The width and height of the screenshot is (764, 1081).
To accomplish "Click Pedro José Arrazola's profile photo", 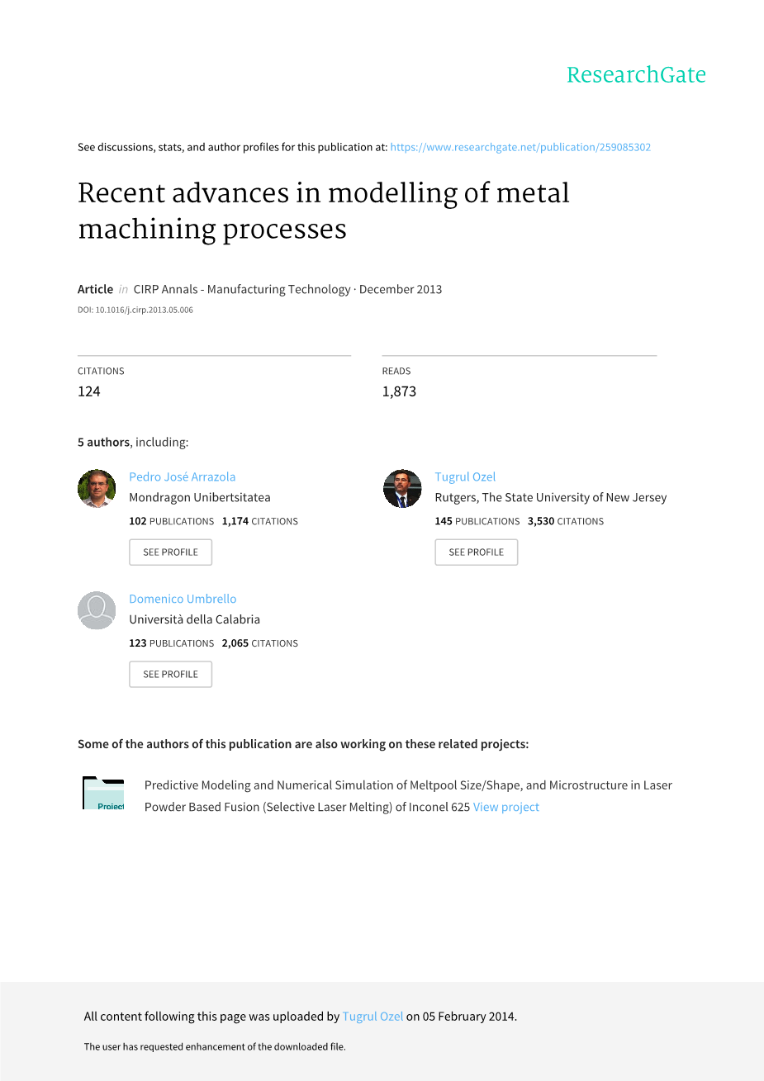I will tap(97, 488).
